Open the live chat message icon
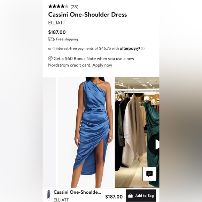This screenshot has height=202, width=202. [149, 174]
